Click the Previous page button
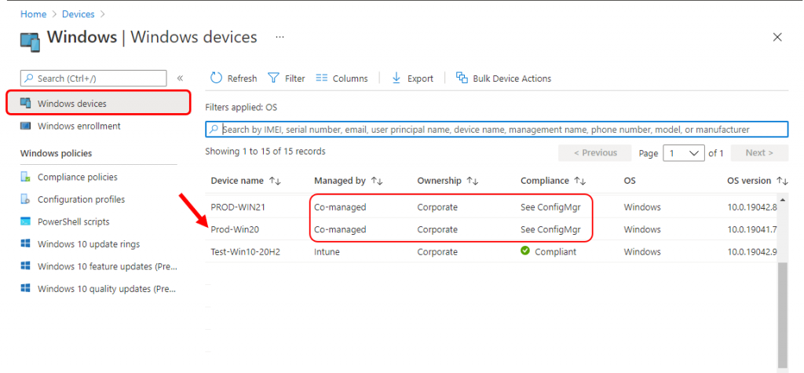Image resolution: width=804 pixels, height=373 pixels. pyautogui.click(x=595, y=153)
